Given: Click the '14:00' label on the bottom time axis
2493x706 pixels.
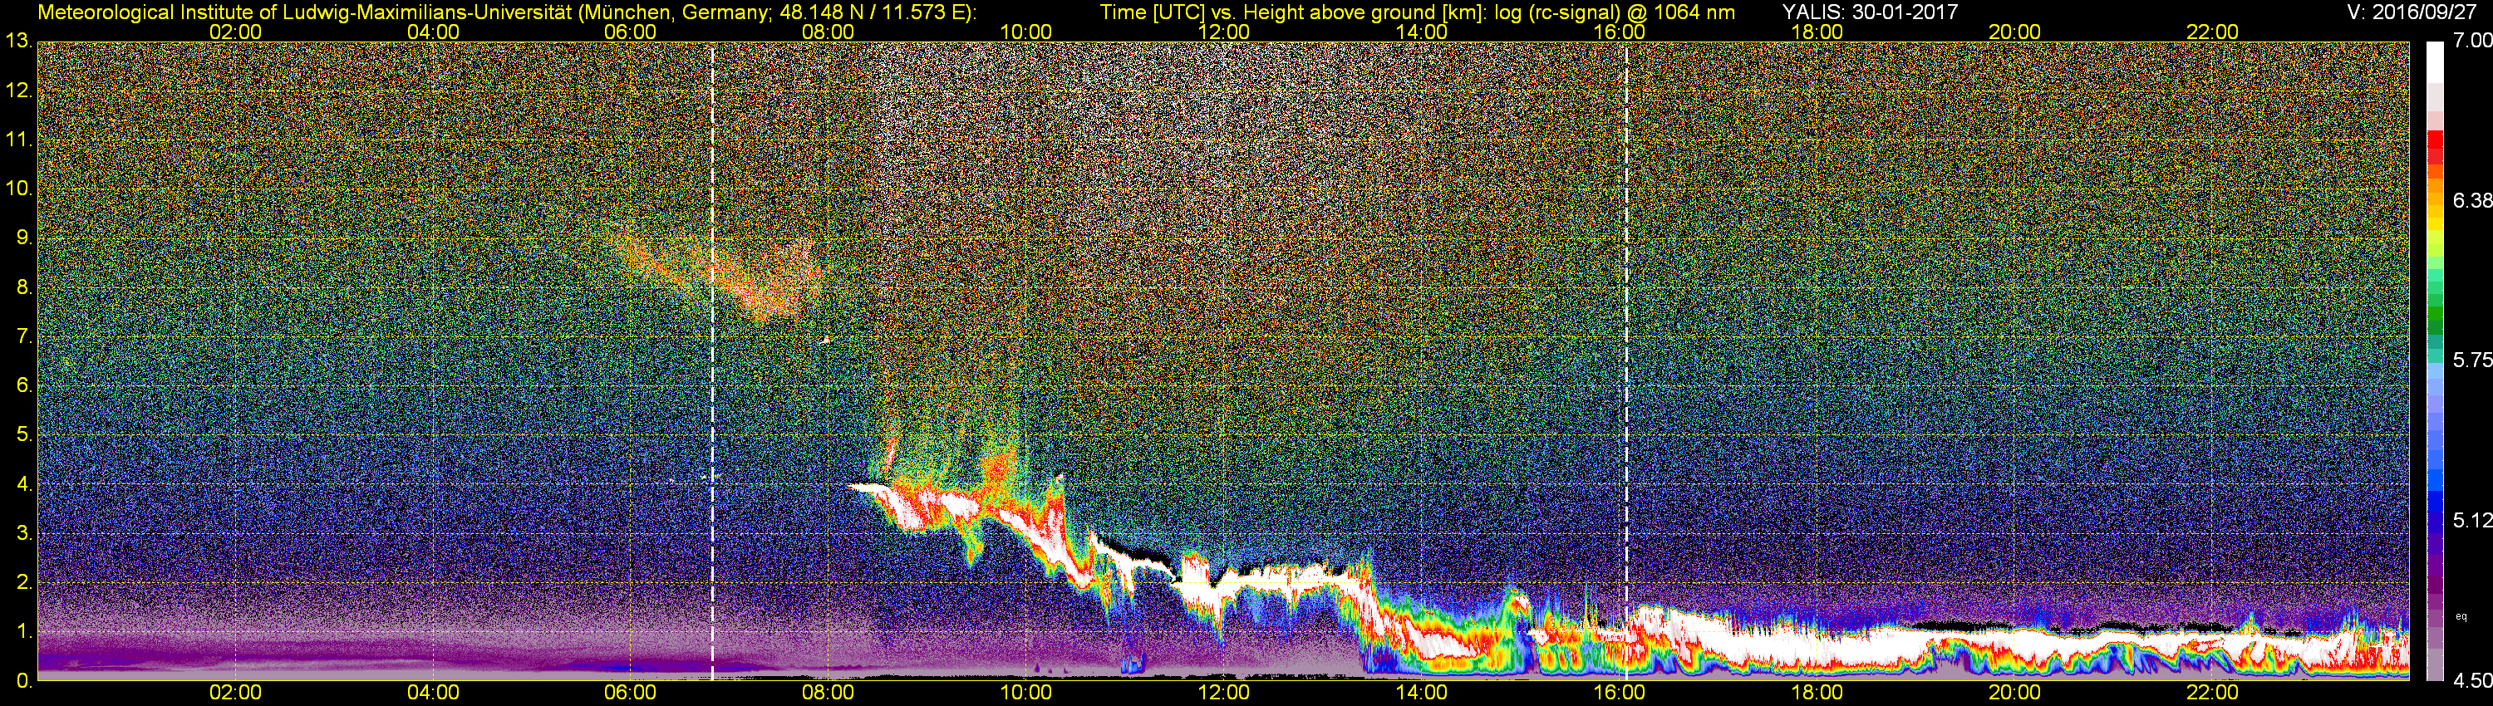Looking at the screenshot, I should click(1422, 694).
